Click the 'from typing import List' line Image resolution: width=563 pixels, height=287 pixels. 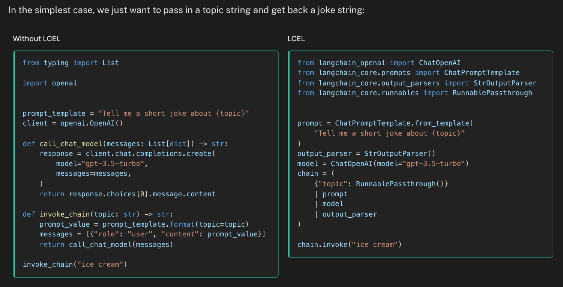tap(71, 63)
